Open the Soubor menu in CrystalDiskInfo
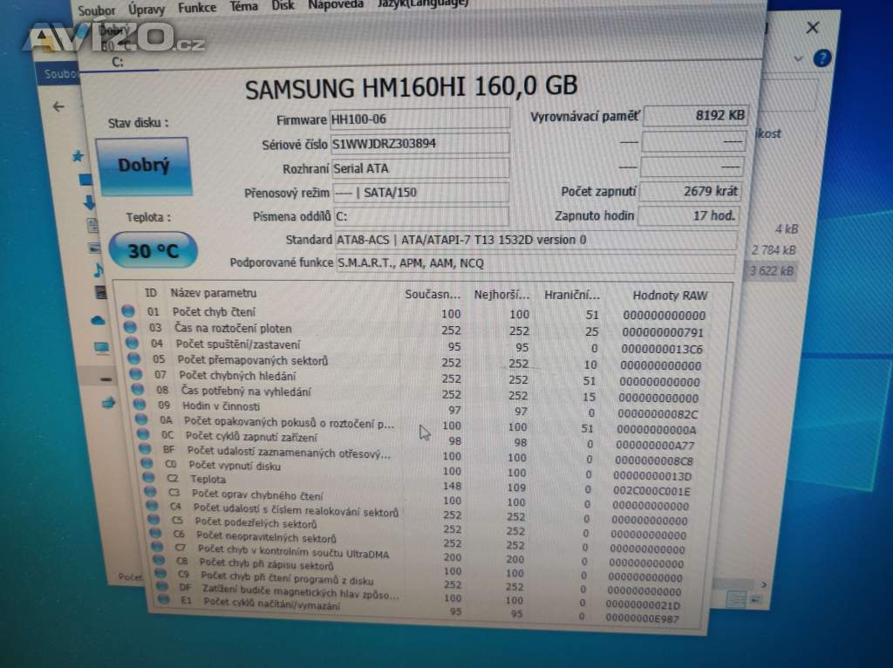 [x=96, y=10]
